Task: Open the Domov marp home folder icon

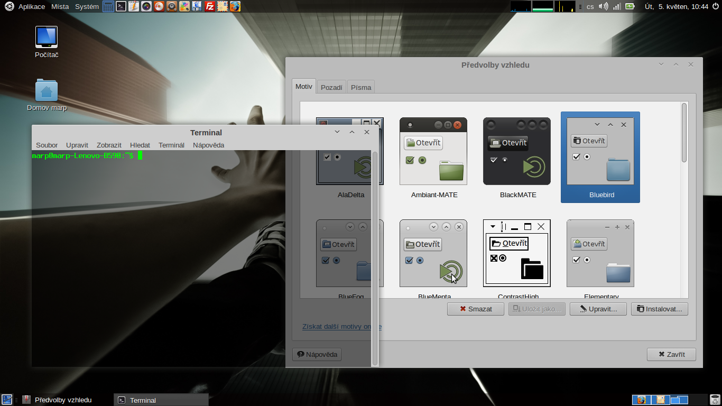Action: pyautogui.click(x=47, y=95)
